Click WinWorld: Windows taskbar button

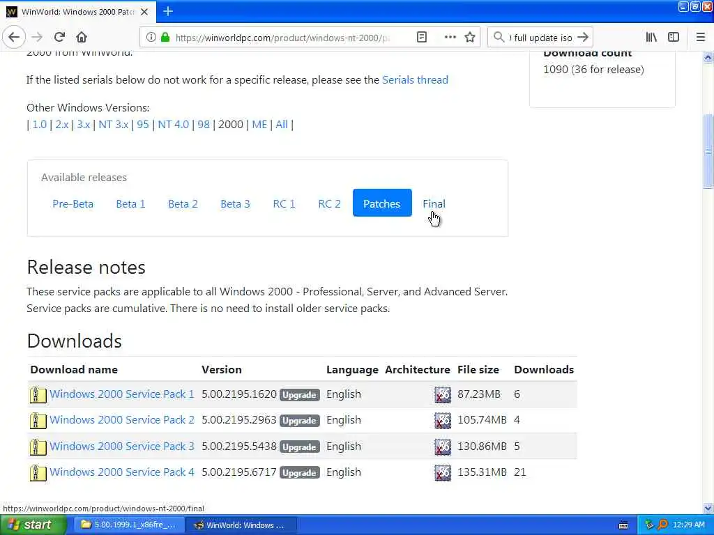[242, 525]
